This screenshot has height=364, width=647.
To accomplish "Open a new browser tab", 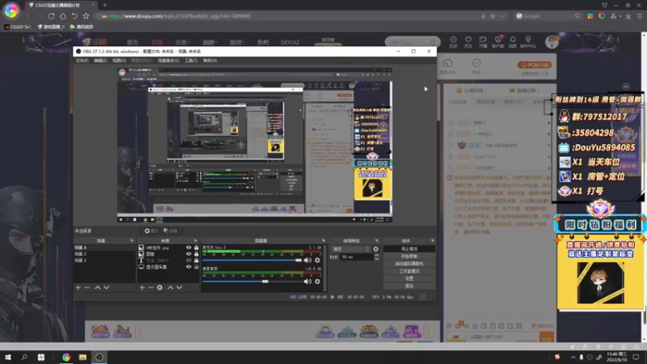I will (105, 5).
